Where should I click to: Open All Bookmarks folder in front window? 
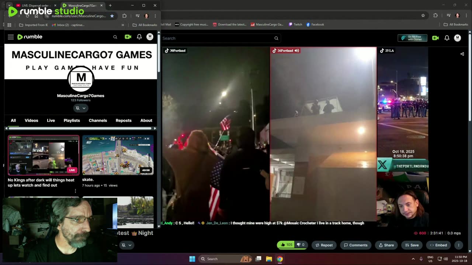tap(145, 25)
